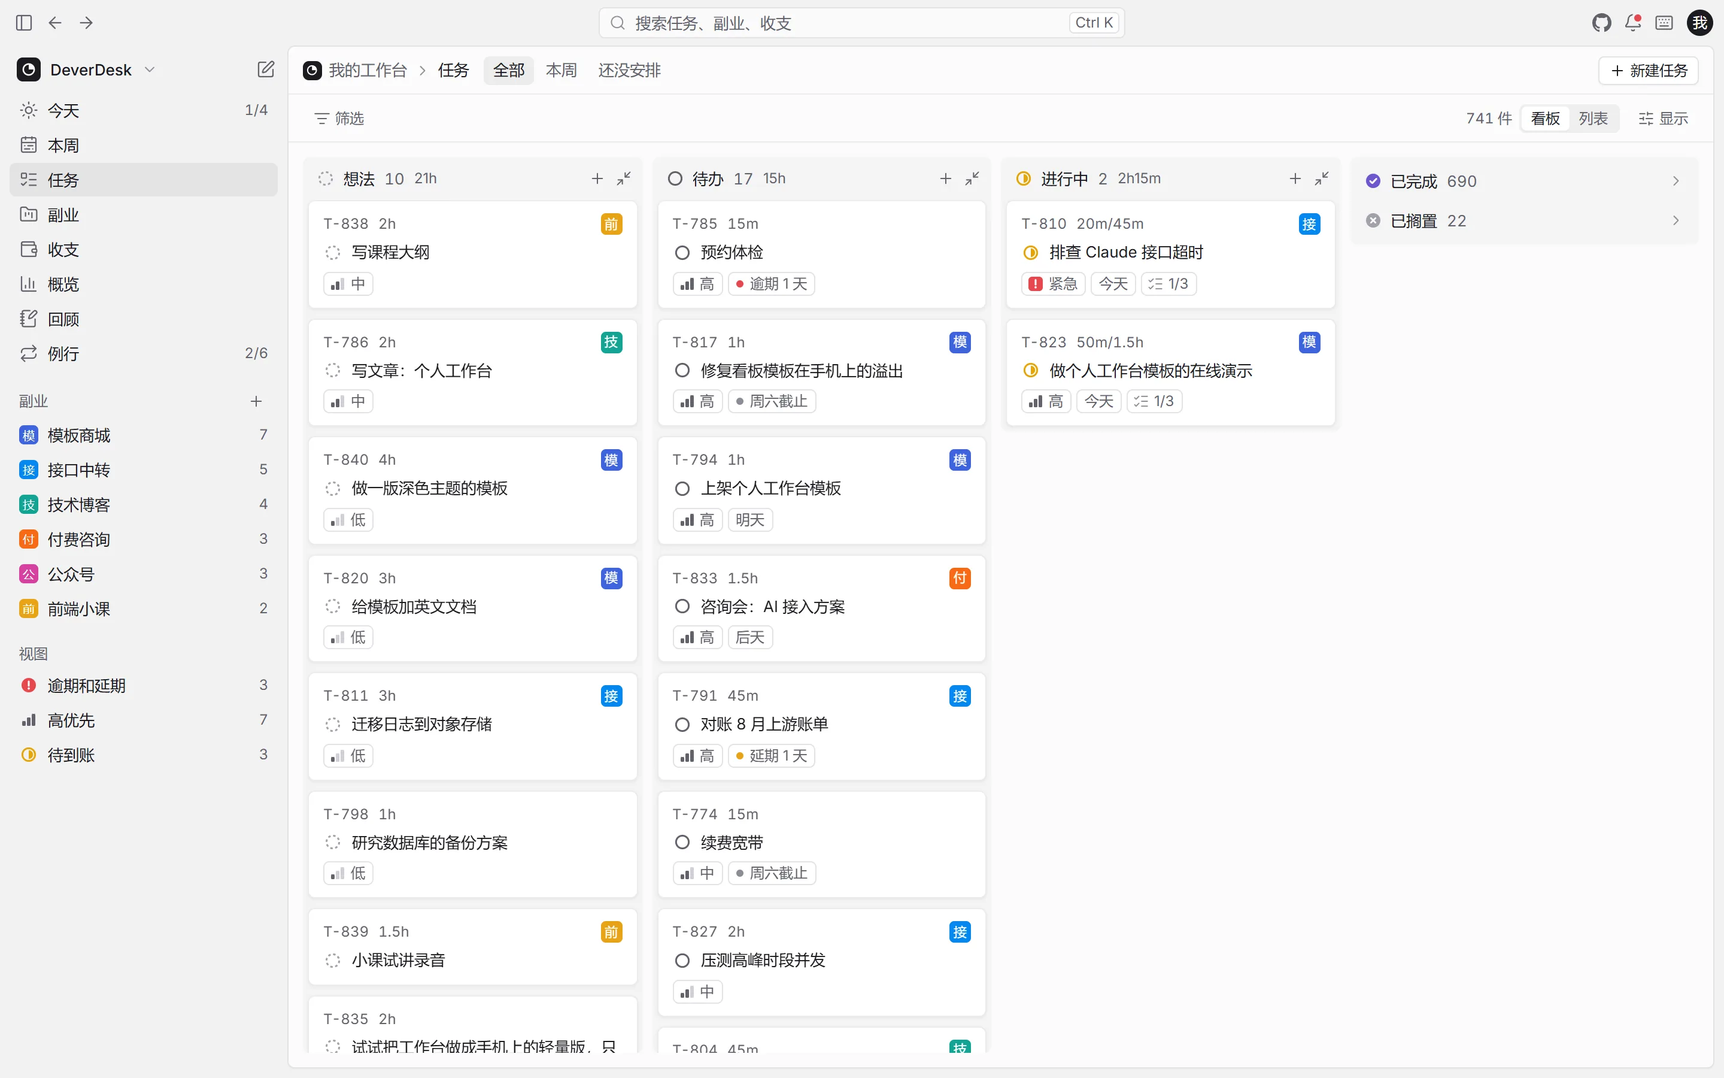Open 显示 display options
1724x1078 pixels.
(x=1664, y=119)
